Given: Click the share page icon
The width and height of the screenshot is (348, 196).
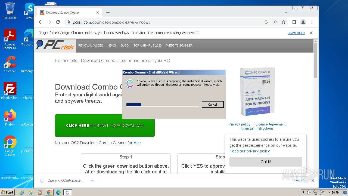Looking at the screenshot, I should [275, 22].
